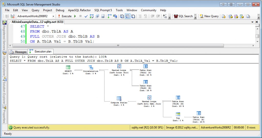262x138 pixels.
Task: Open the SQL Prompt 5 menu
Action: coord(103,10)
